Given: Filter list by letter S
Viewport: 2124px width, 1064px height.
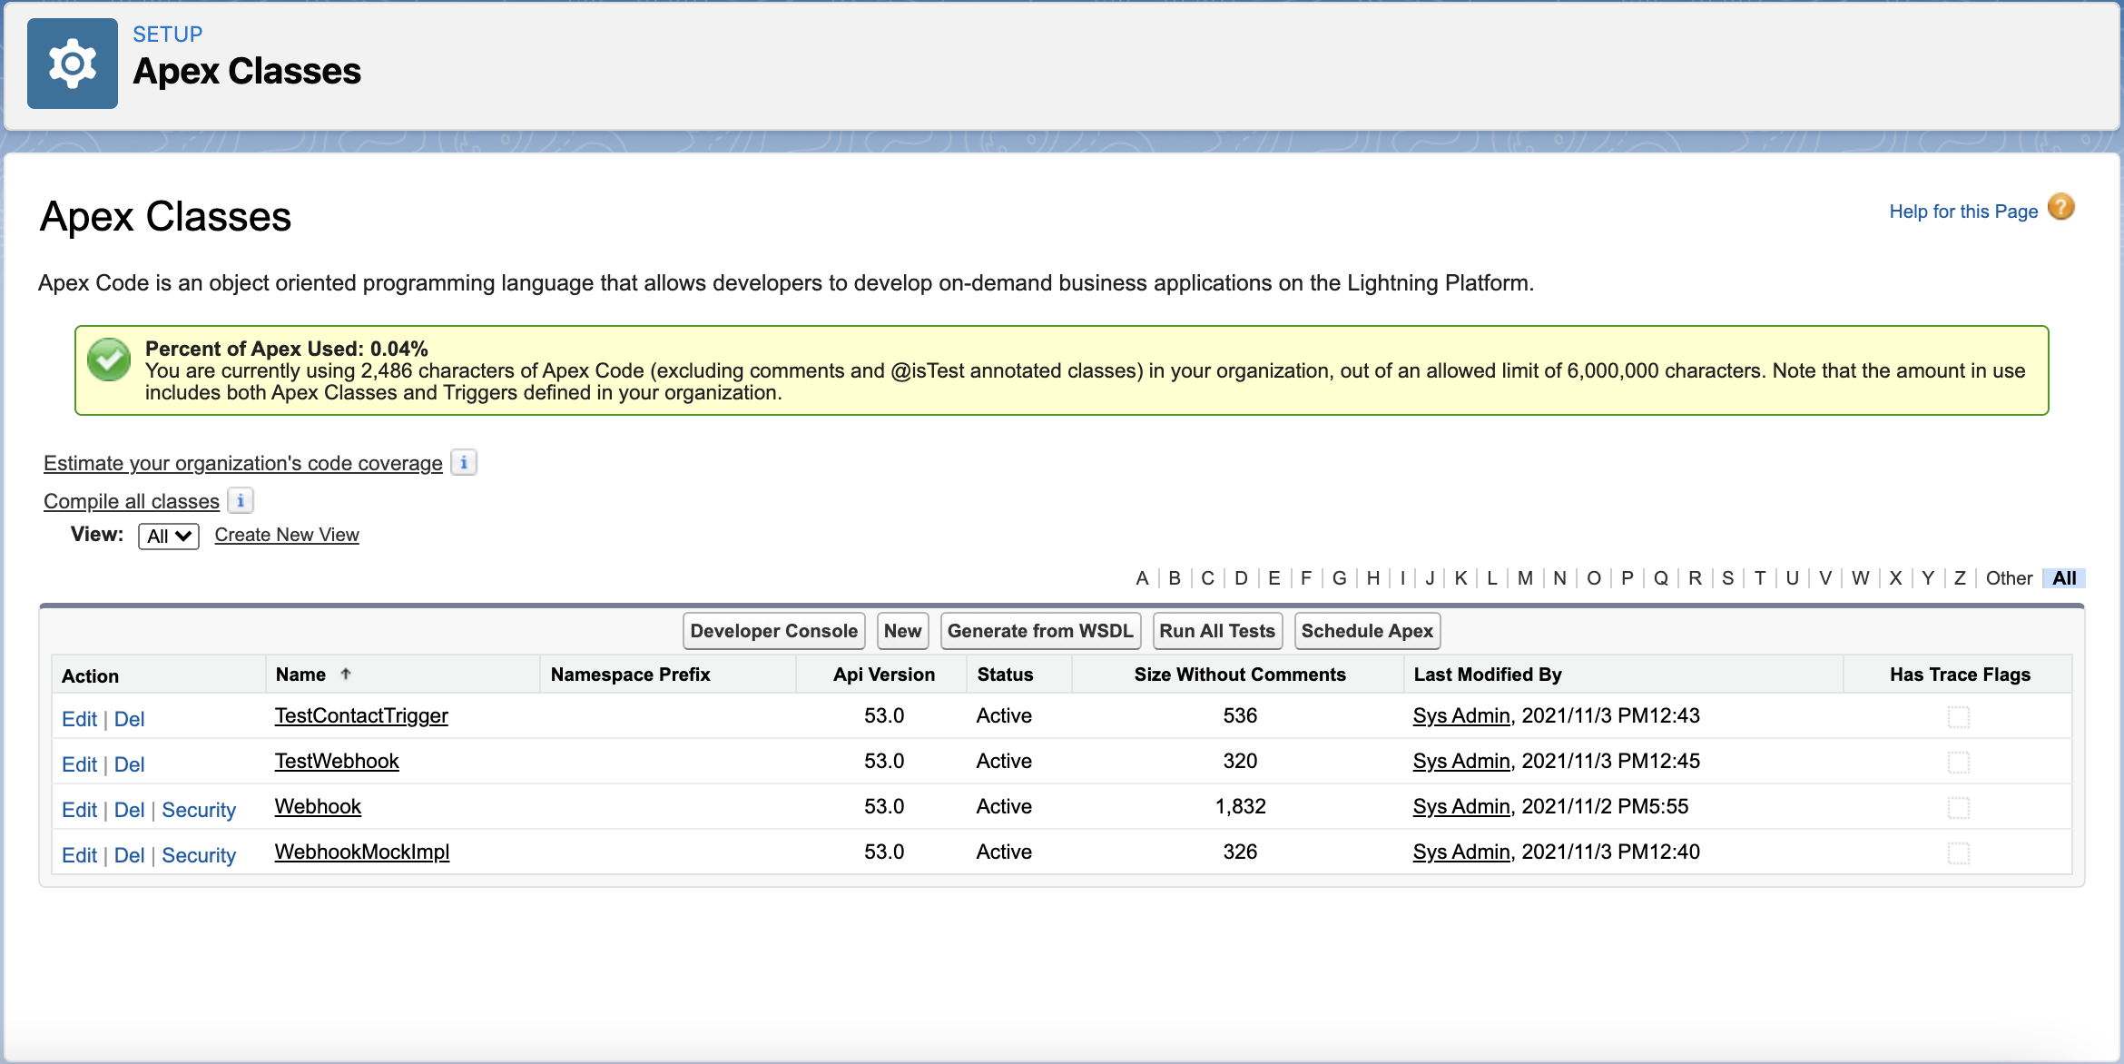Looking at the screenshot, I should click(1727, 578).
